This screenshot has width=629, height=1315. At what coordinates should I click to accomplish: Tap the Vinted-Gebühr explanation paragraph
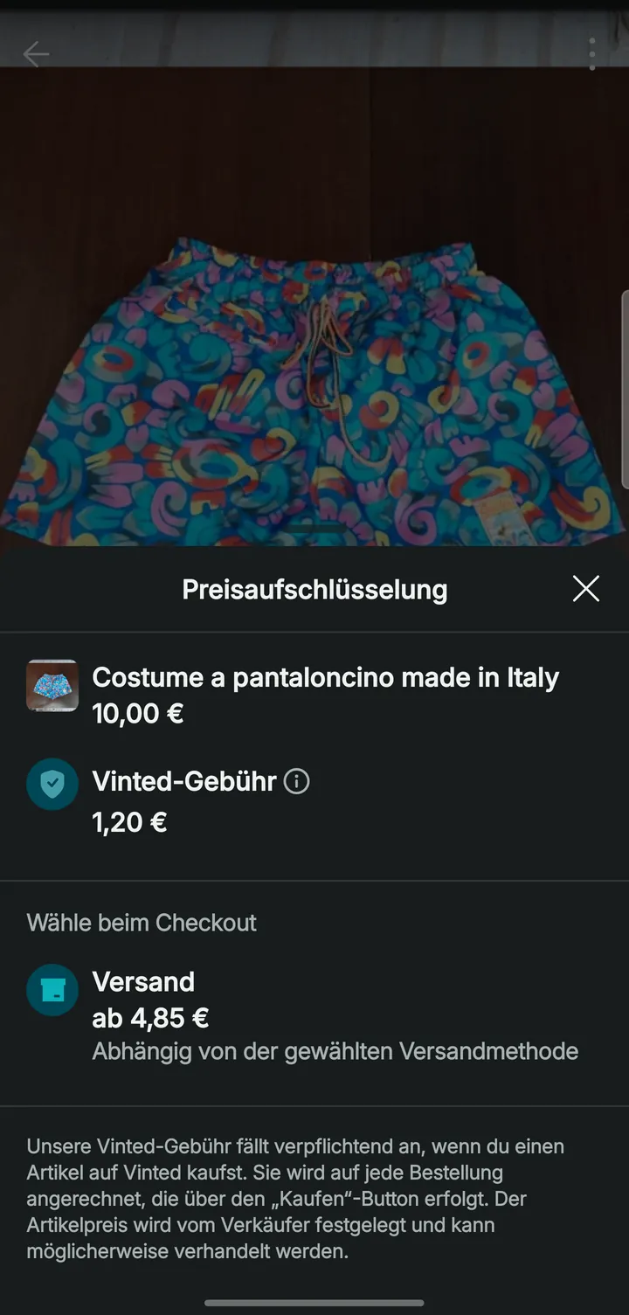[x=295, y=1199]
